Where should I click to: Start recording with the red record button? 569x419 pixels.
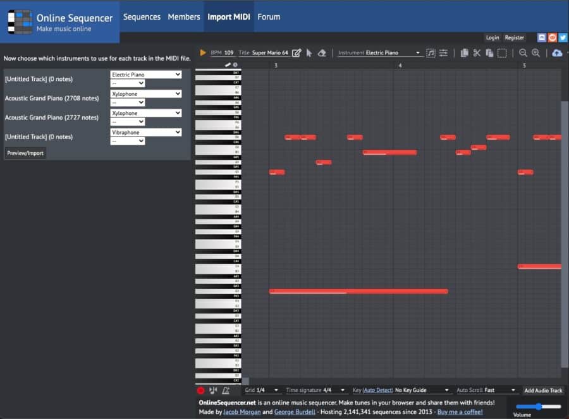[x=202, y=390]
